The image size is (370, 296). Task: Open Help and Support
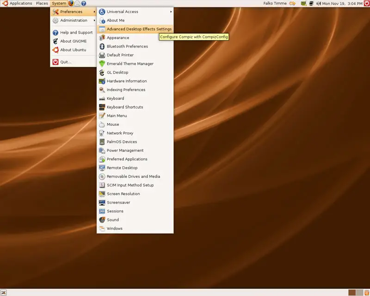click(74, 32)
